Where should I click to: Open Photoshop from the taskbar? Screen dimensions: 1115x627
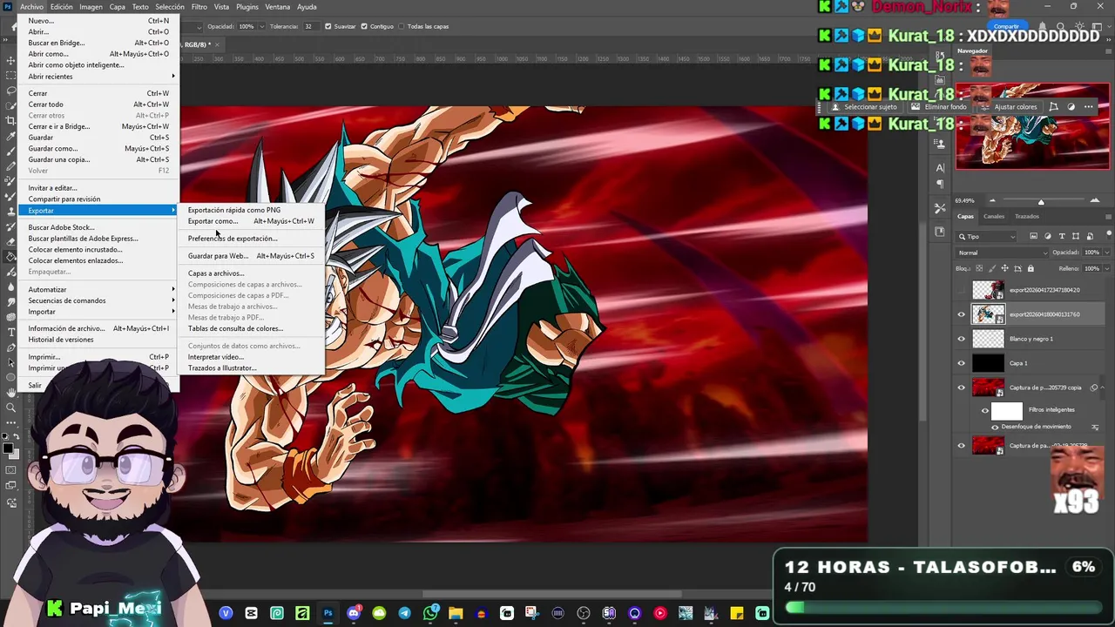pos(328,613)
